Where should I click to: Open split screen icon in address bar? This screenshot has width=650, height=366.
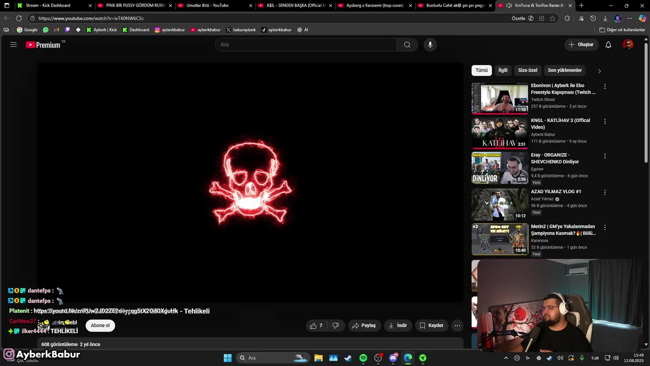coord(542,18)
